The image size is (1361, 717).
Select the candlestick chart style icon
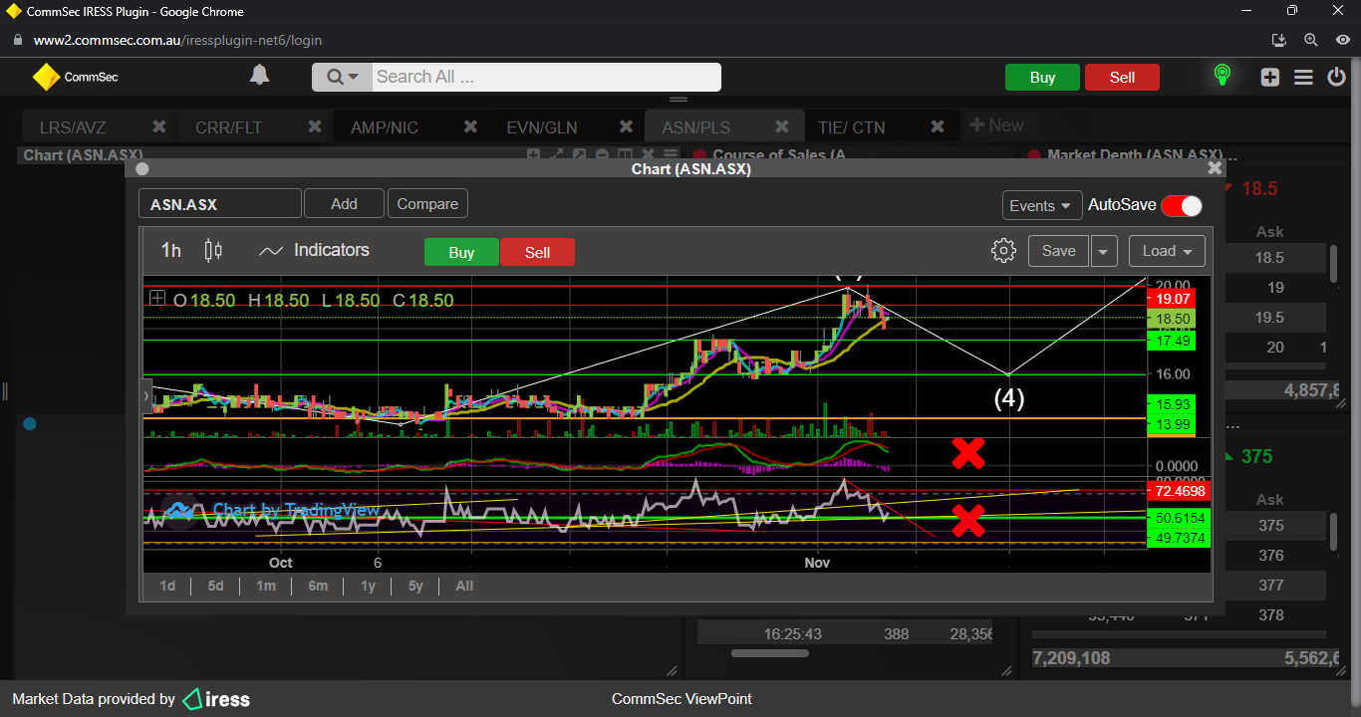tap(213, 251)
